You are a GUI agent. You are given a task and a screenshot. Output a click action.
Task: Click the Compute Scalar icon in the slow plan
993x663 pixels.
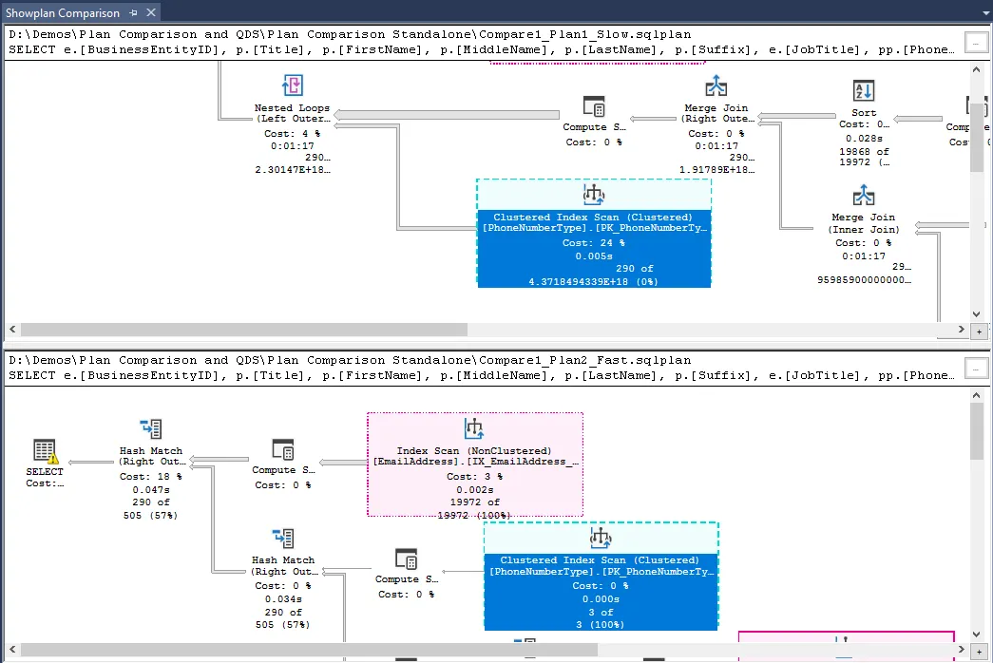pos(594,104)
